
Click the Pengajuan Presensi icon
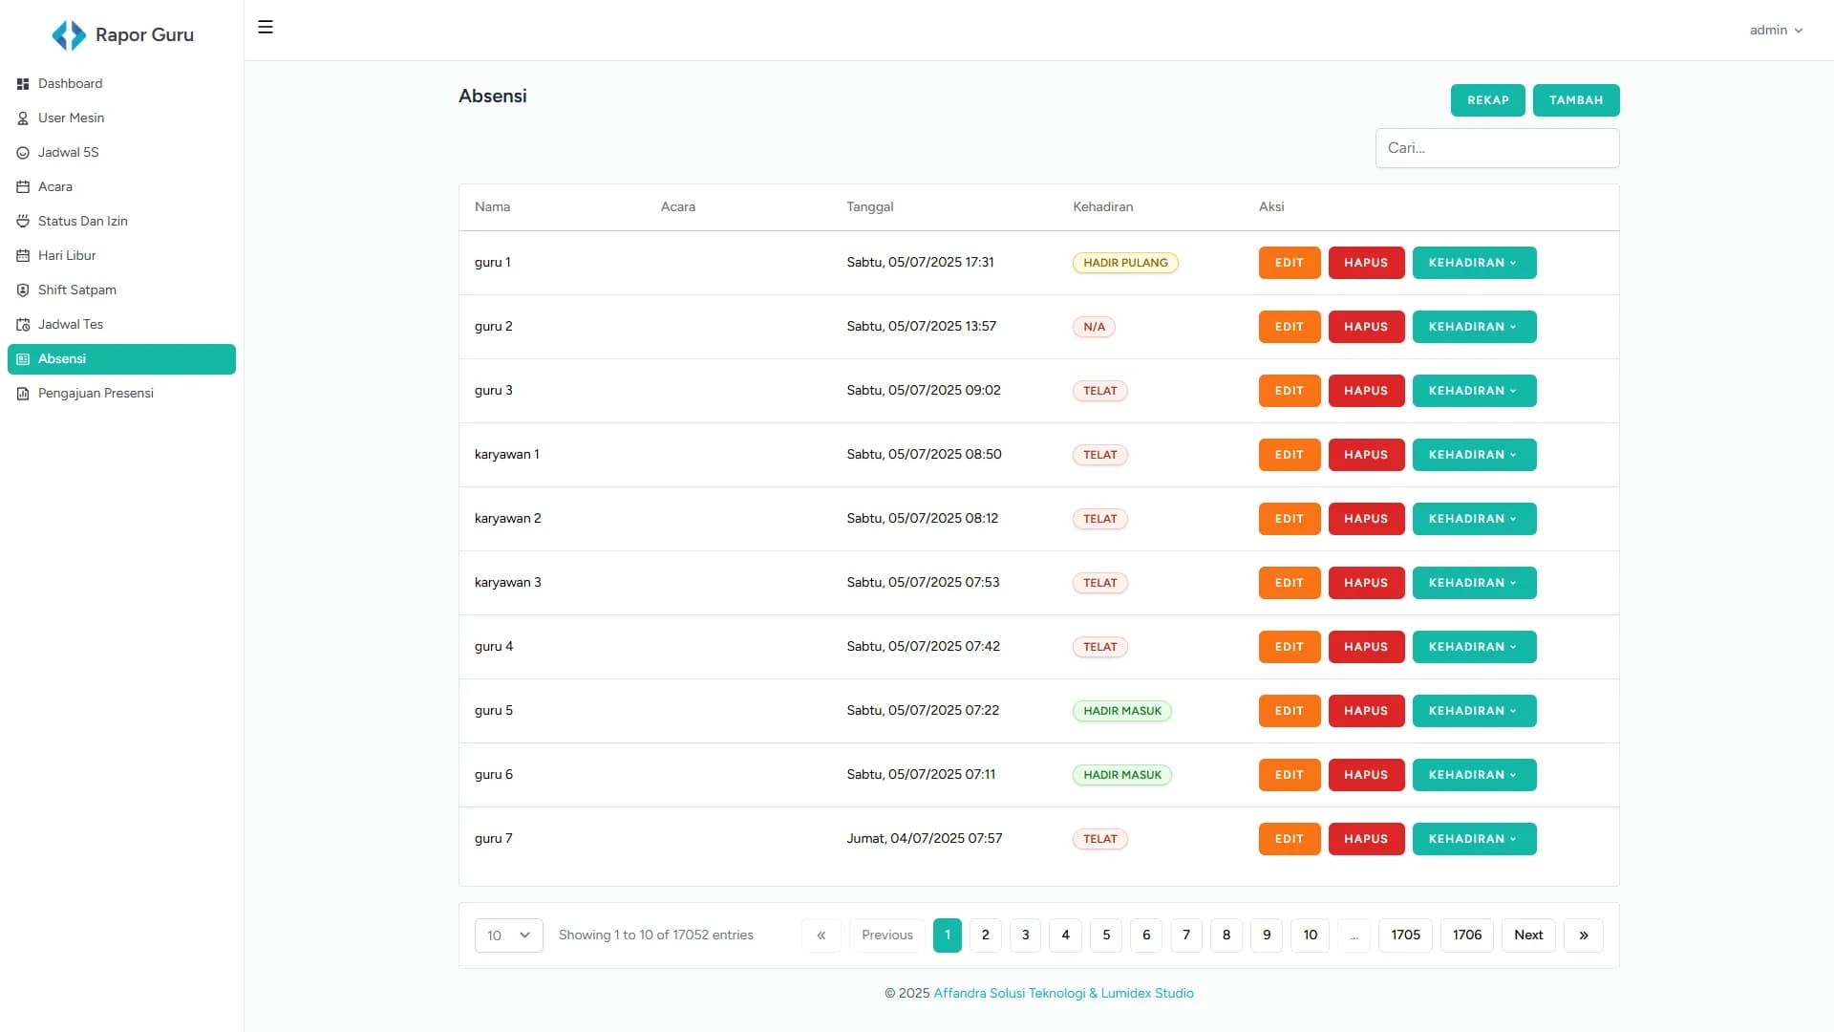click(x=23, y=394)
